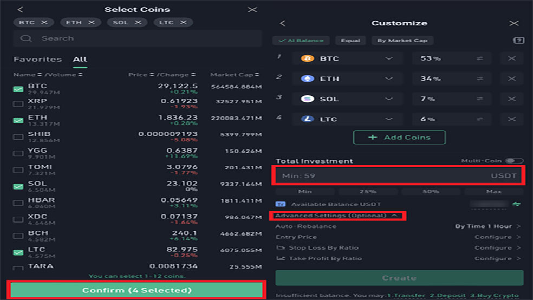The image size is (533, 300).
Task: Click the SOL coin logo
Action: point(307,99)
